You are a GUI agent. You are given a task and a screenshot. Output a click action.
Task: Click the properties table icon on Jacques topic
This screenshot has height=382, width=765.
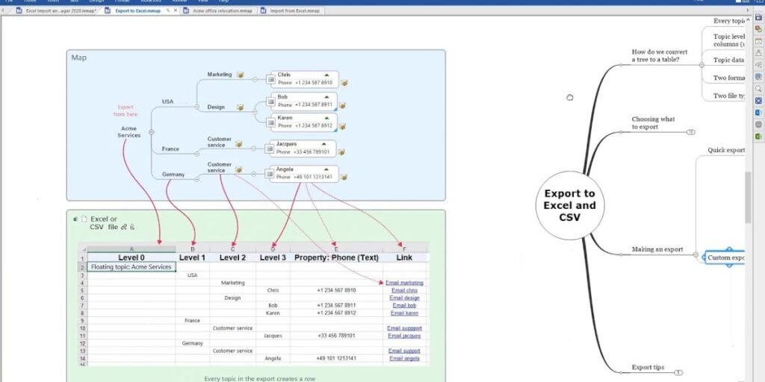270,148
